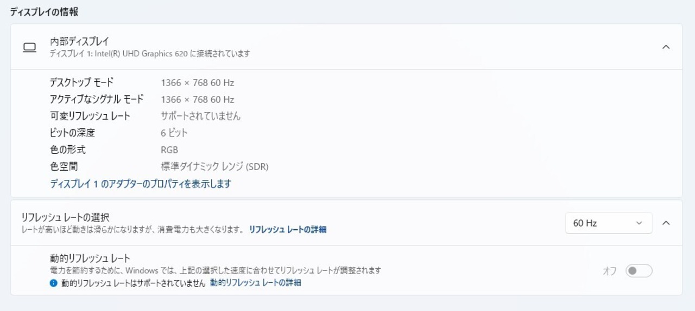Select the デスクトップ モード row label

[81, 82]
